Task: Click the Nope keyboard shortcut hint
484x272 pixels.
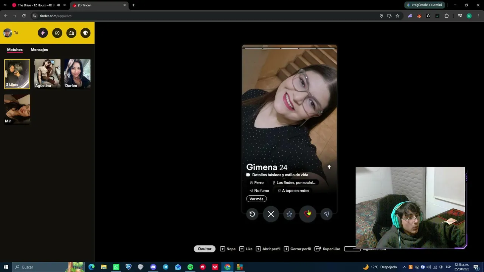Action: (228, 249)
